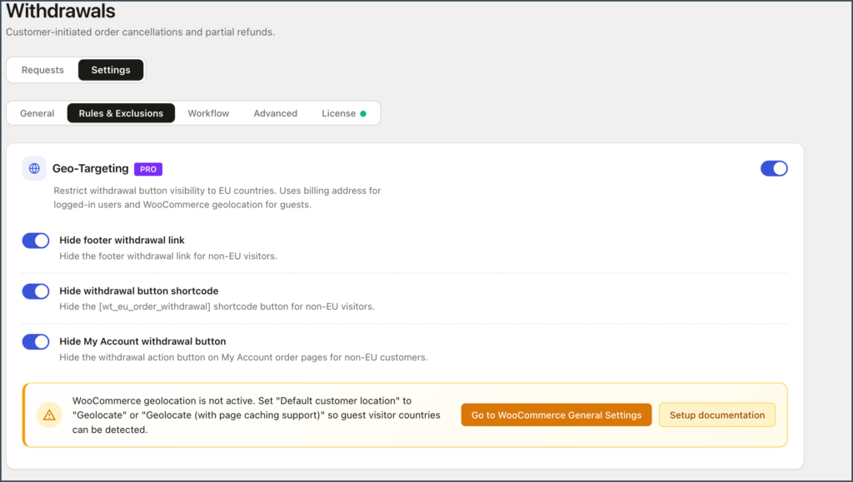This screenshot has width=853, height=482.
Task: Click the 'Restrict withdrawal button visibility' description
Action: 217,198
